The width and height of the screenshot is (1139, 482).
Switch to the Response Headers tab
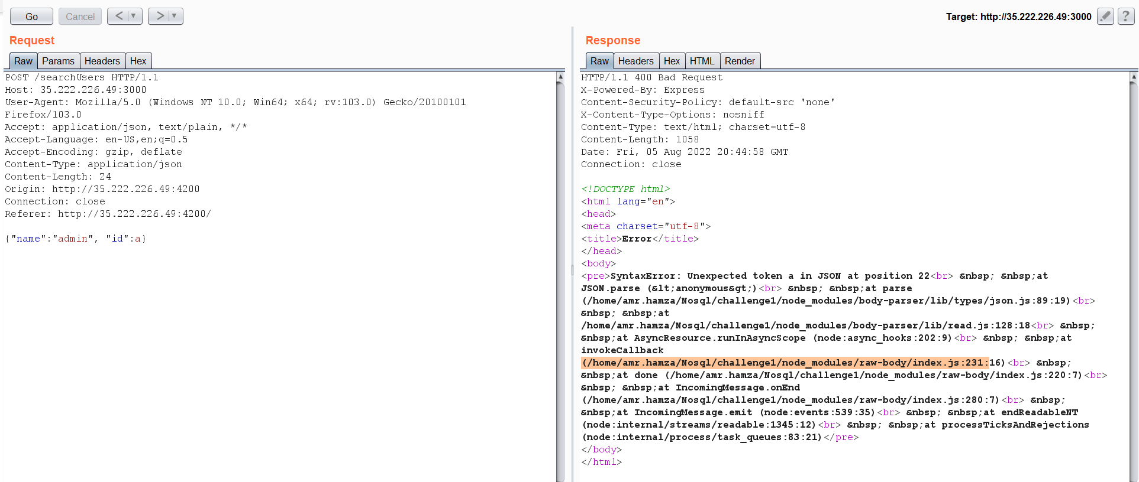(635, 61)
